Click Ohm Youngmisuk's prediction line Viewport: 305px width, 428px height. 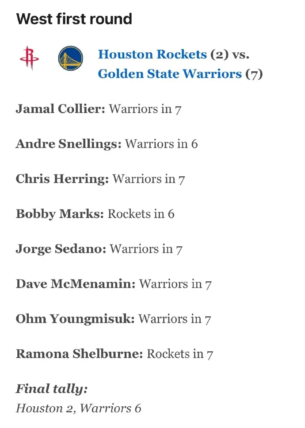click(114, 319)
